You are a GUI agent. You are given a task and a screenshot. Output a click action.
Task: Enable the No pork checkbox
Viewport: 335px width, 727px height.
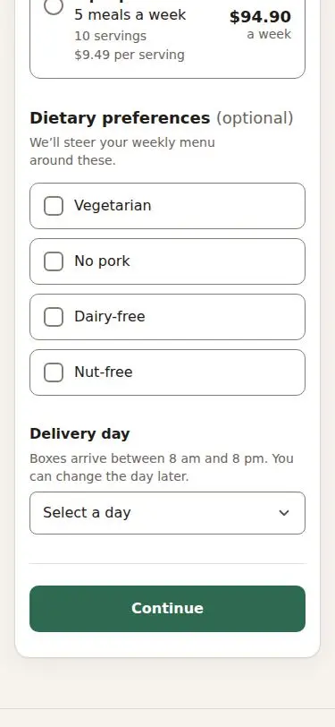(x=54, y=261)
